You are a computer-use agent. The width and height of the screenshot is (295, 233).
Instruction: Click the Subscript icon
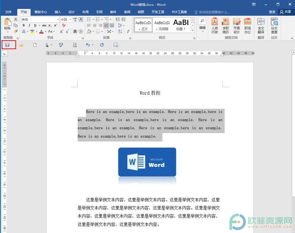(x=50, y=26)
